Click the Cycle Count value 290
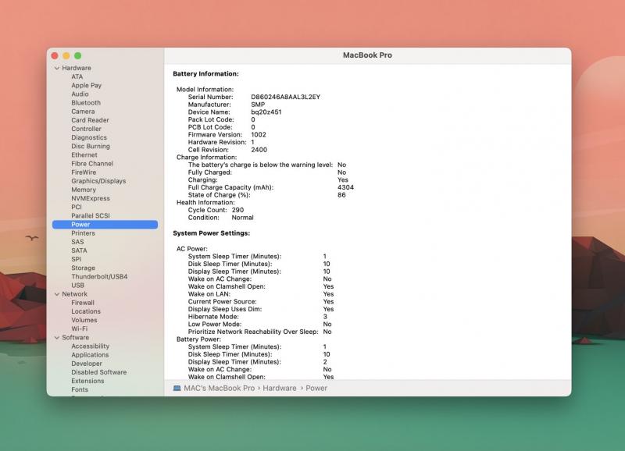The width and height of the screenshot is (625, 451). point(238,210)
